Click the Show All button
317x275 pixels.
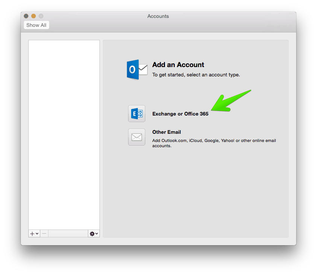37,25
